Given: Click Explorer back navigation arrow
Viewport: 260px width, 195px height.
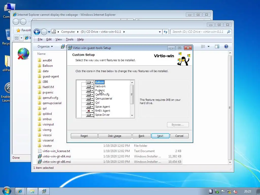Looking at the screenshot, I should click(37, 32).
